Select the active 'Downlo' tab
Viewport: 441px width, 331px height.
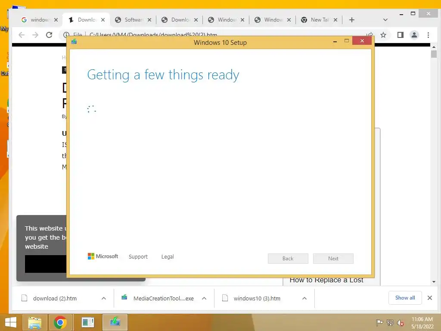(x=87, y=20)
